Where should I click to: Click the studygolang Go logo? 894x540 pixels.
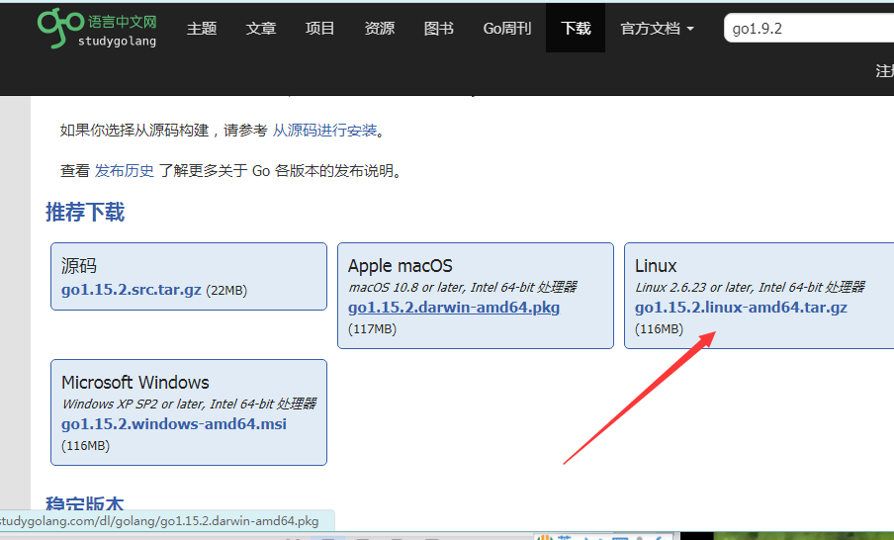coord(97,28)
